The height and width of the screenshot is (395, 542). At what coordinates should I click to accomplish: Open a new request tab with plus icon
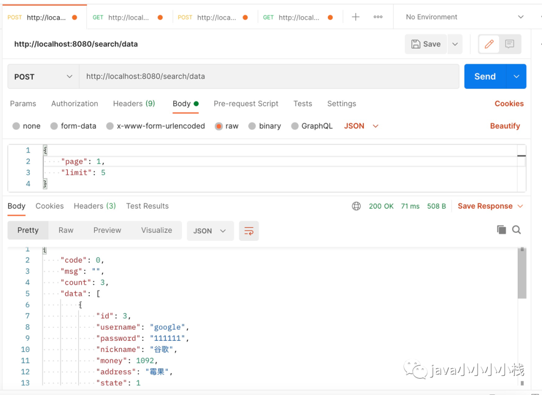pos(355,17)
